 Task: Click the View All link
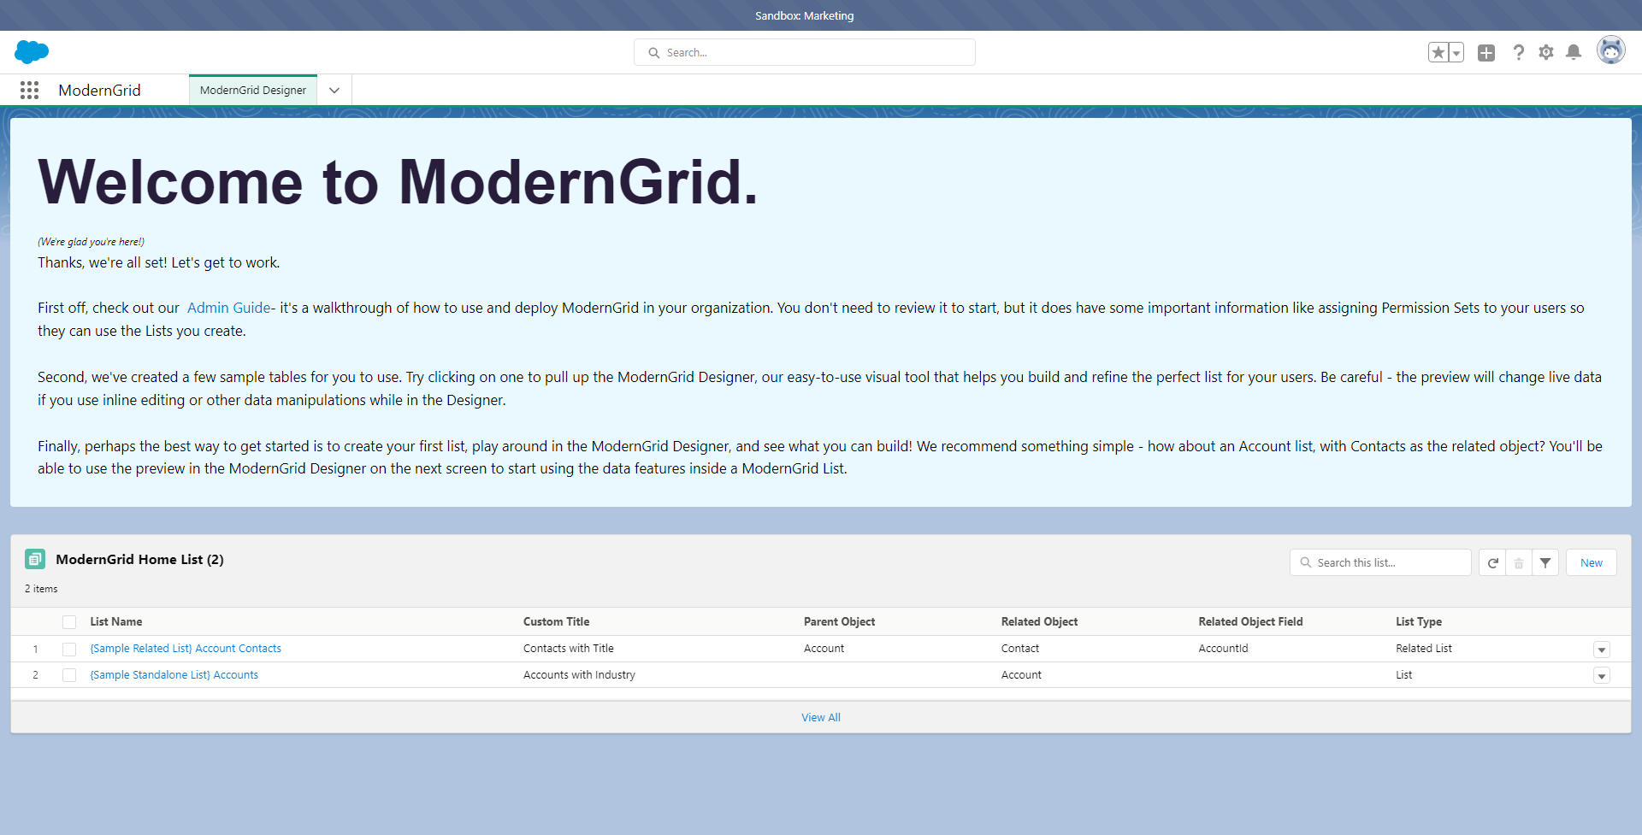tap(821, 718)
